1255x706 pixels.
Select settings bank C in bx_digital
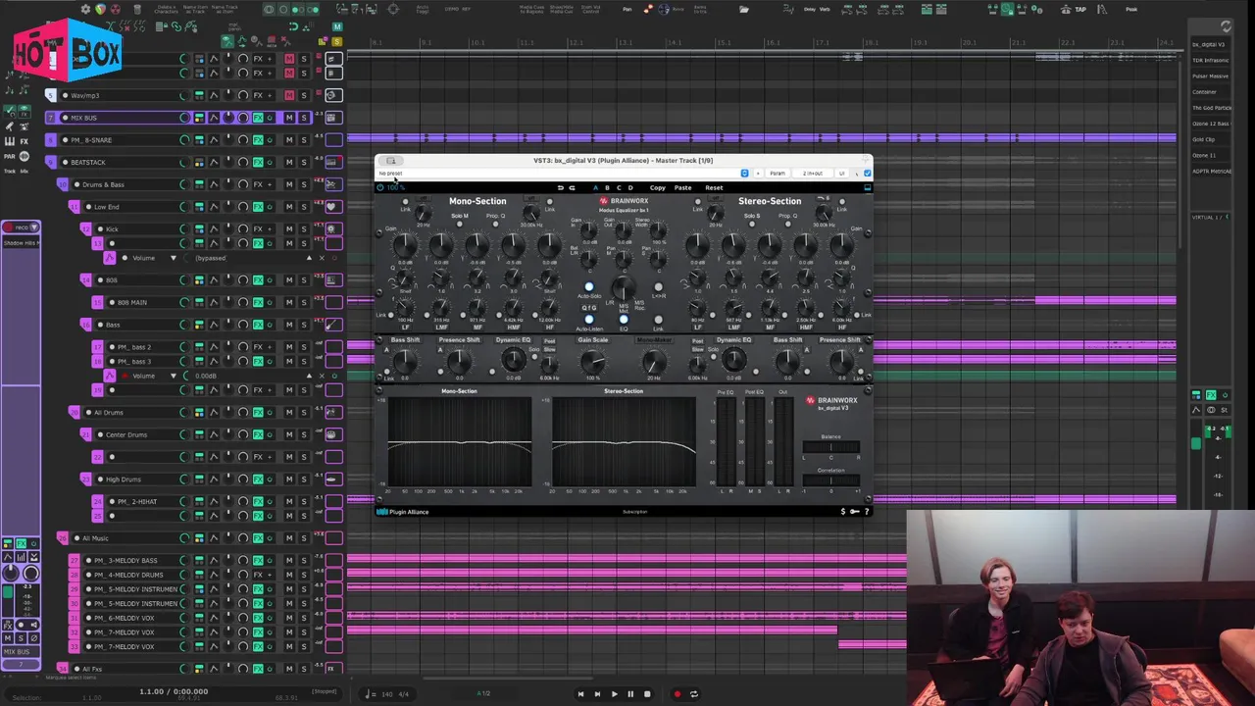(619, 187)
